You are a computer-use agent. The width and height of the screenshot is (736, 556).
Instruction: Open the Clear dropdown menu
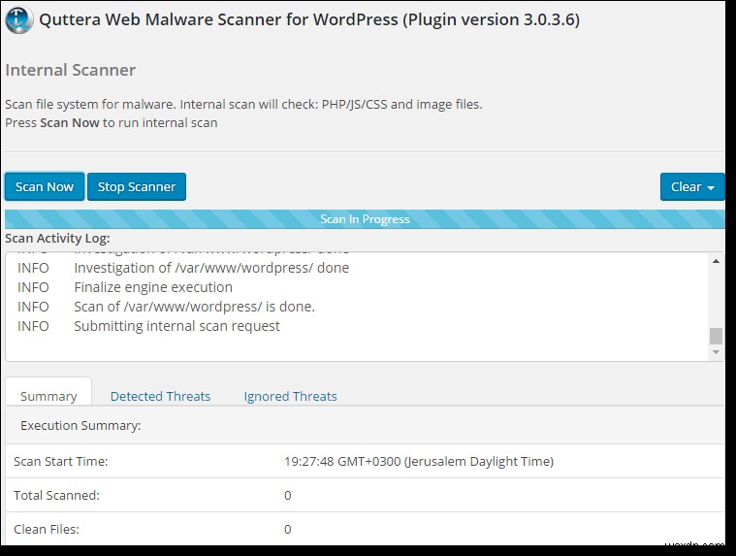pos(692,187)
